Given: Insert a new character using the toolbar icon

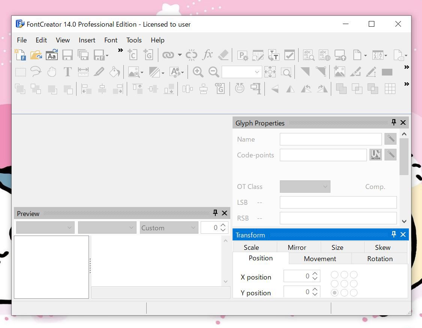Looking at the screenshot, I should click(x=132, y=55).
